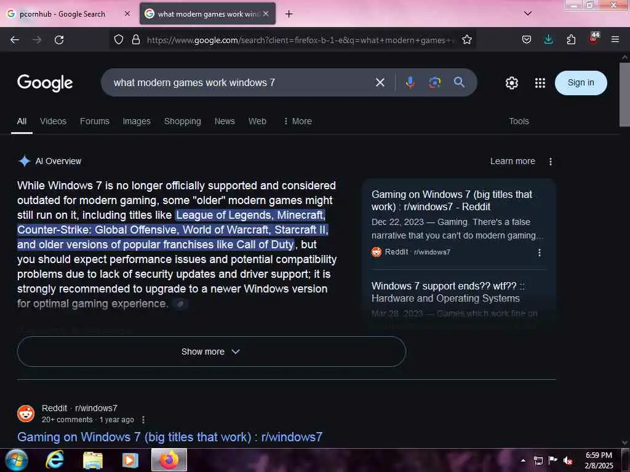Switch to the Images results tab
Screen dimensions: 630x472
coord(137,121)
